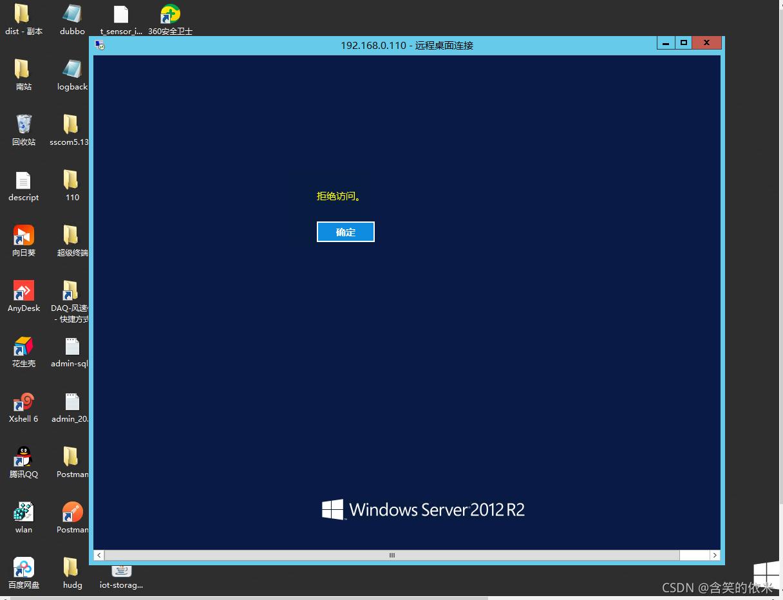The width and height of the screenshot is (783, 600).
Task: Open the descript text file
Action: pos(23,180)
